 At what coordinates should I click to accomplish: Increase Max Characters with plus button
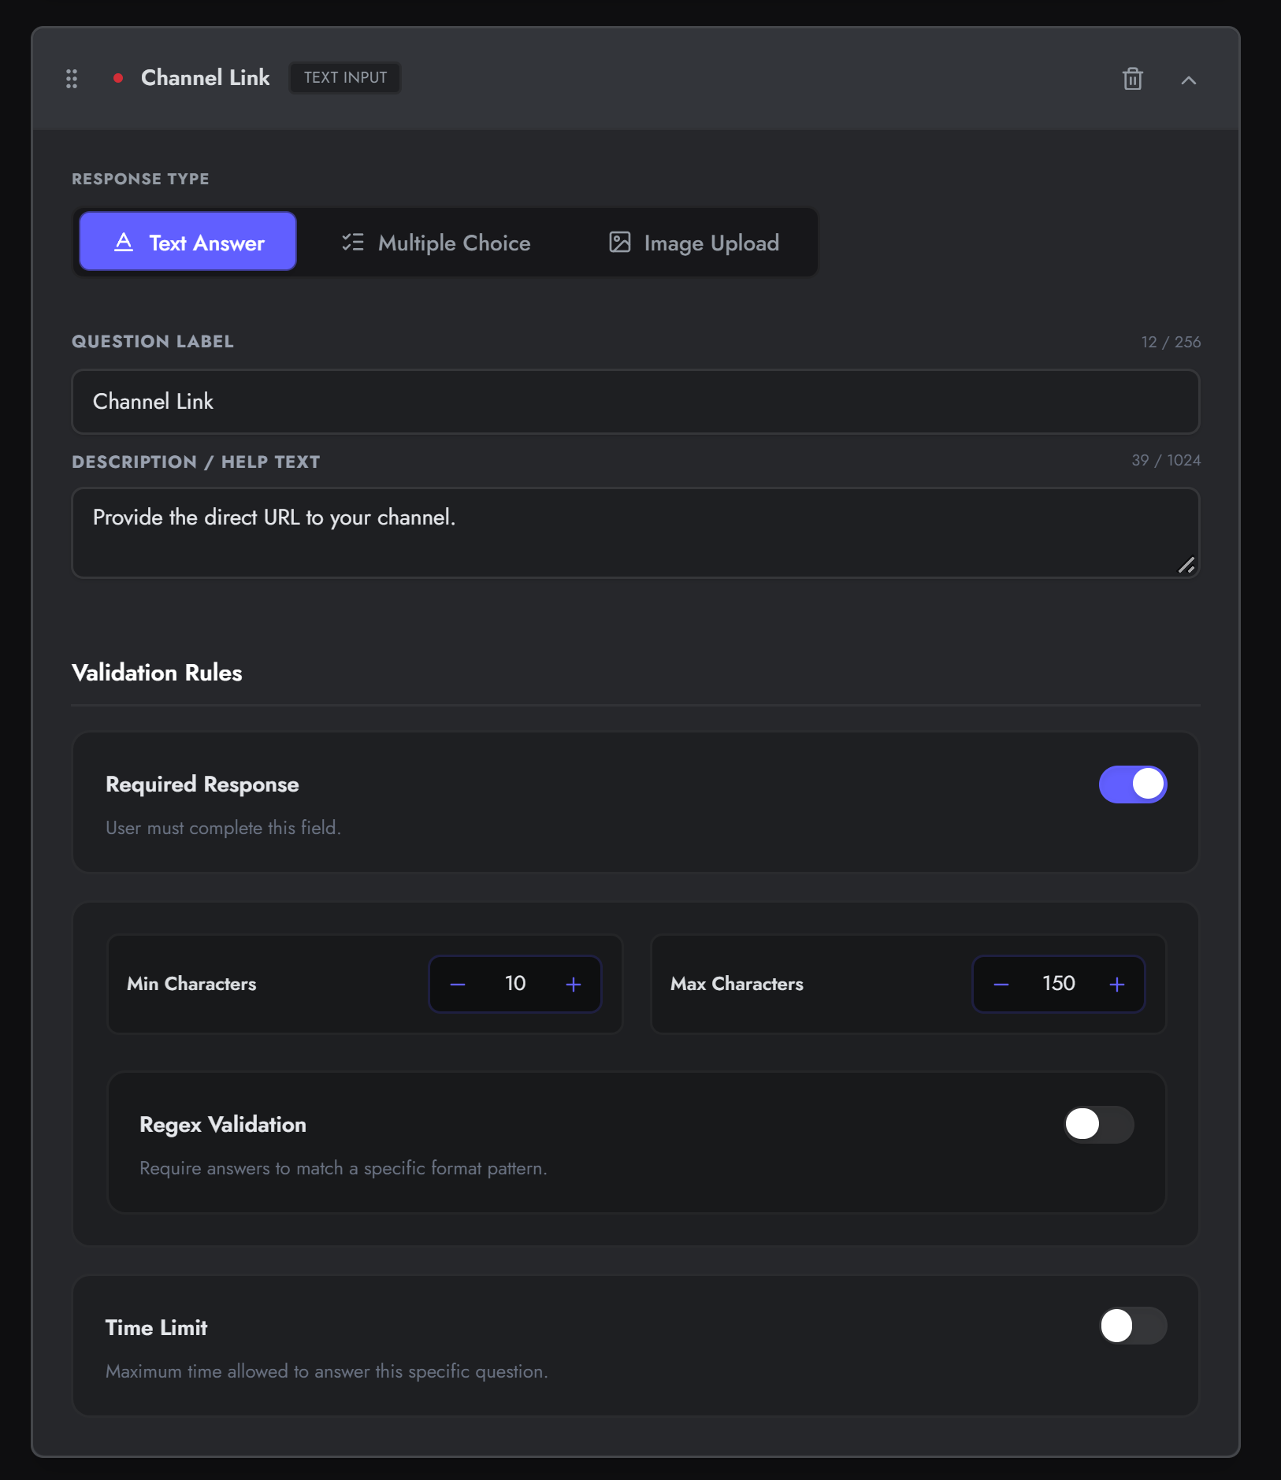tap(1117, 985)
